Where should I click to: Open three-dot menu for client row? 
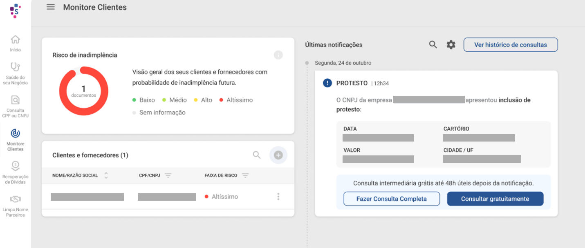[278, 197]
